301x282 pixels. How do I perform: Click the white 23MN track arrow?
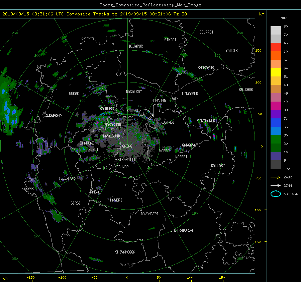[276, 185]
